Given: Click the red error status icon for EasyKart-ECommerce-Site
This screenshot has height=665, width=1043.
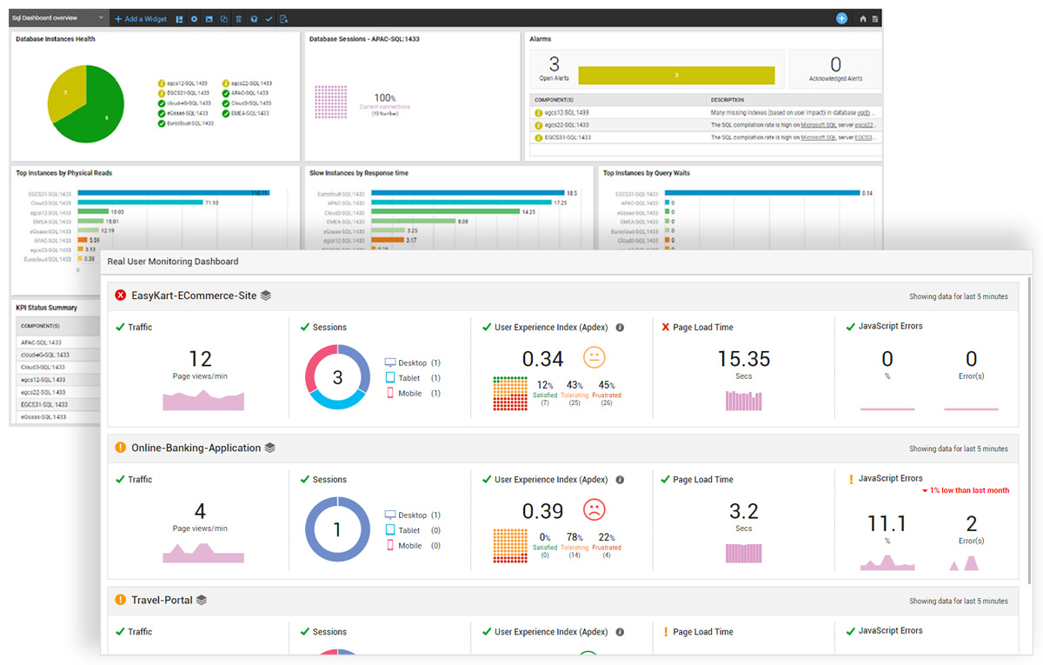Looking at the screenshot, I should coord(120,296).
